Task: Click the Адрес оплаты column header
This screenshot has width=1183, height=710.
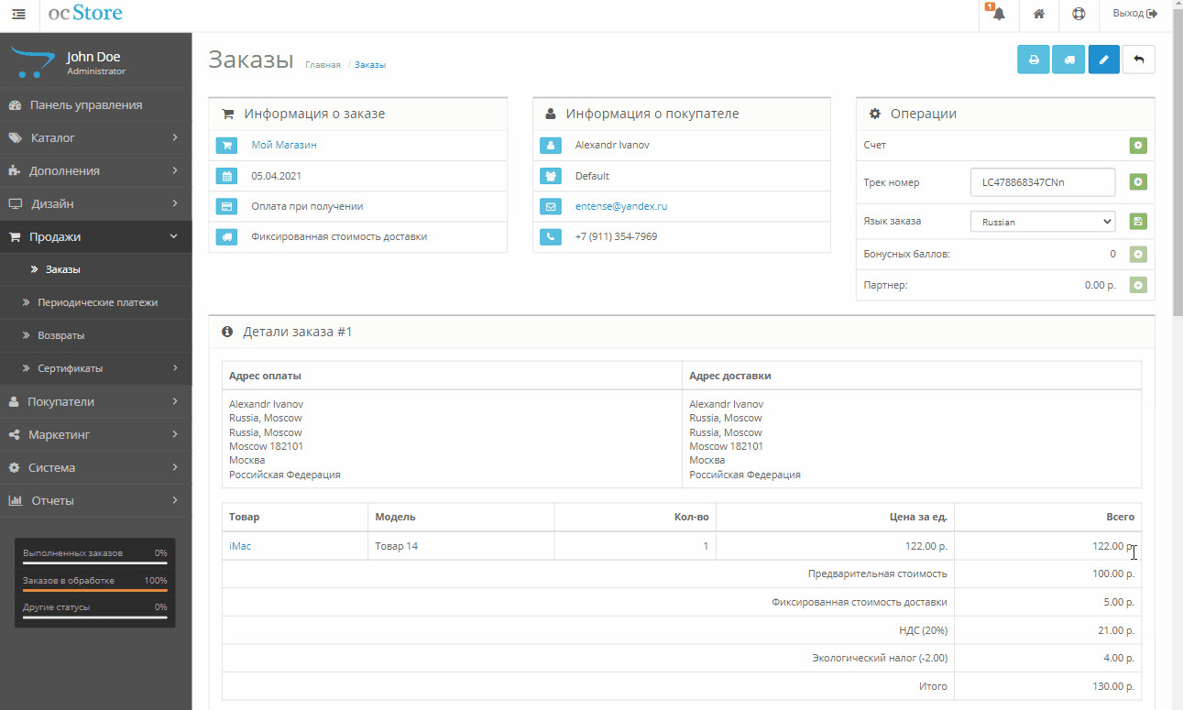Action: 266,376
